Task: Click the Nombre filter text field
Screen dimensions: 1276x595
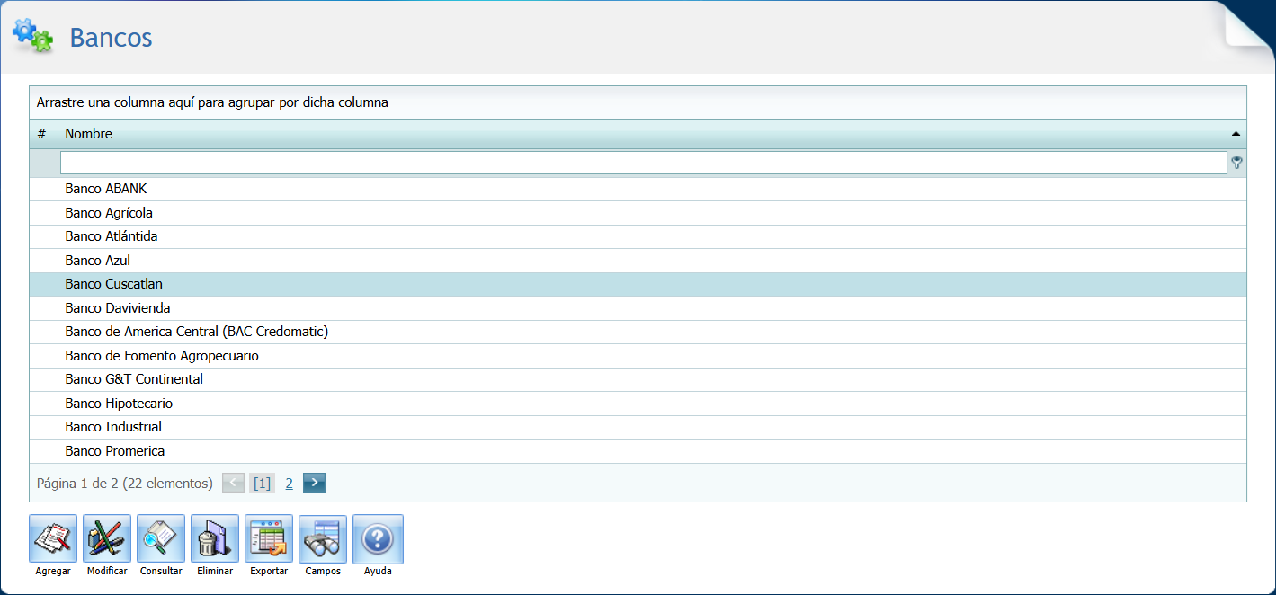Action: click(643, 163)
